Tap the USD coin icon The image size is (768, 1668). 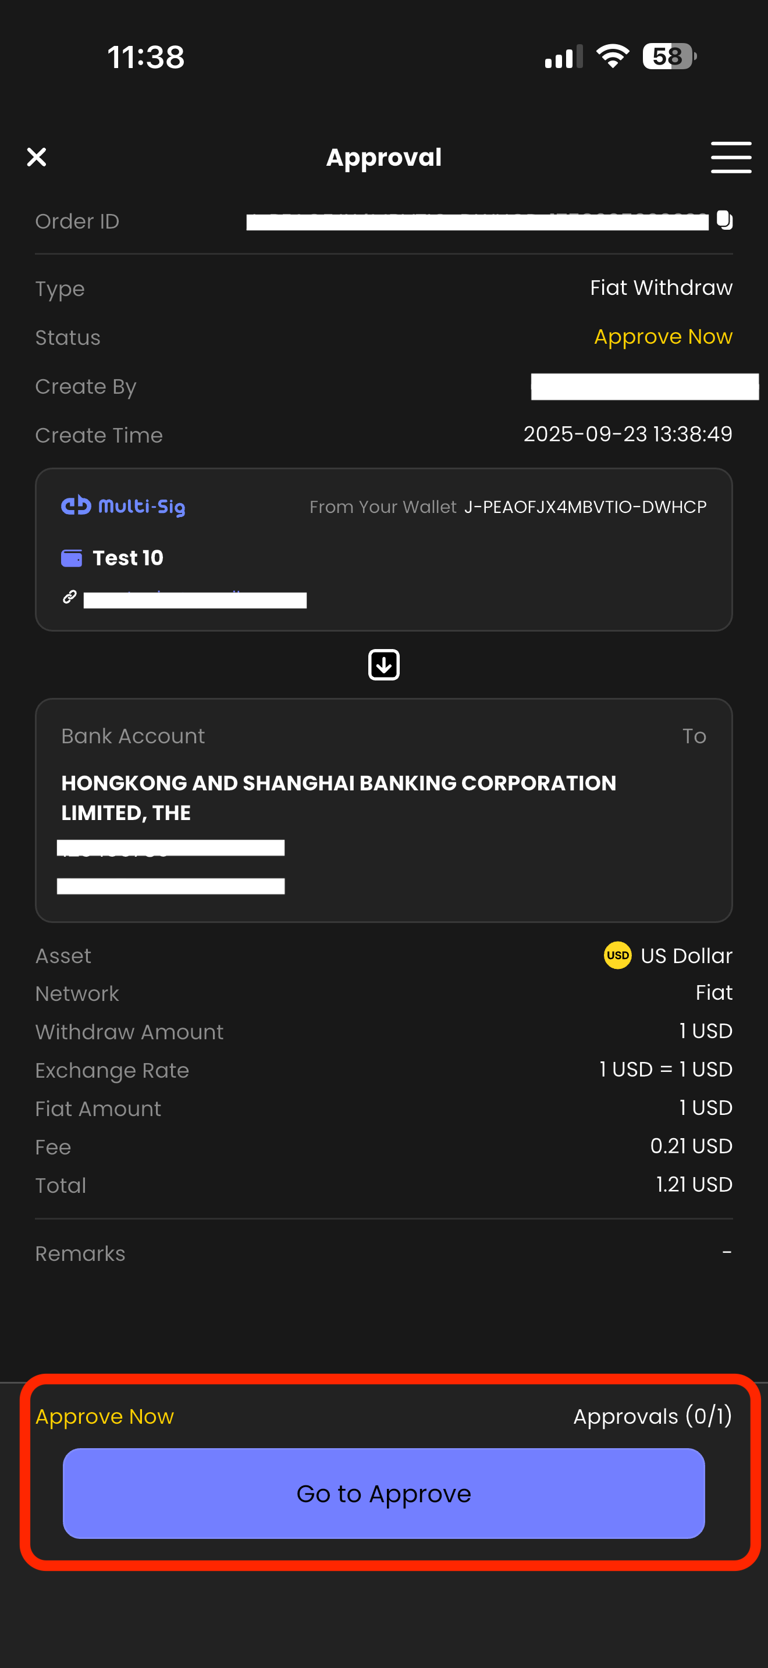pos(617,955)
